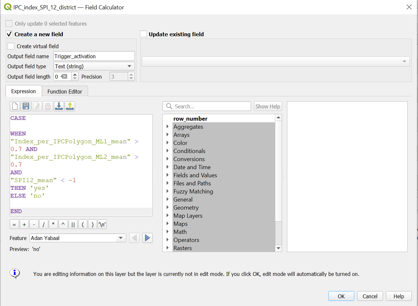This screenshot has width=418, height=306.
Task: Check Update existing field option
Action: [x=144, y=34]
